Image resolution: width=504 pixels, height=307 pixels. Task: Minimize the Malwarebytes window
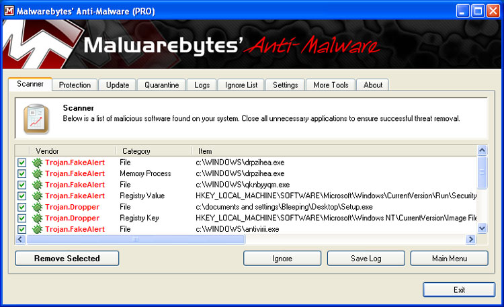[x=462, y=11]
